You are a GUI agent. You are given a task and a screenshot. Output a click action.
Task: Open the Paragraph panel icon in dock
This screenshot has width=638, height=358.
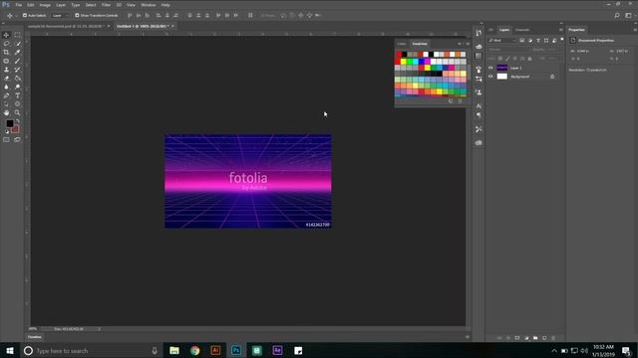pos(478,115)
